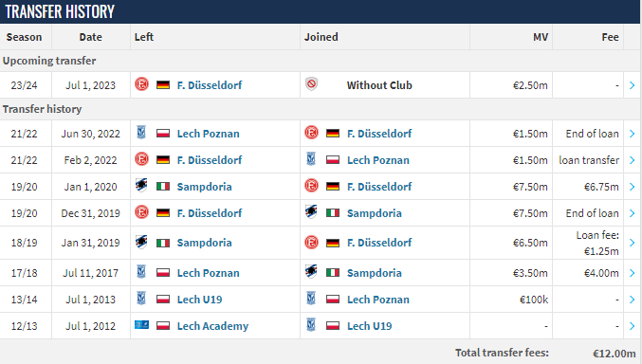Click the Italian flag next to Sampdoria in the Jul 11, 2017 Joined column
642x364 pixels.
pyautogui.click(x=333, y=273)
